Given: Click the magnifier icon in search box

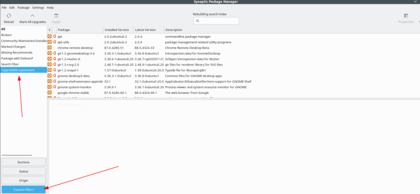Looking at the screenshot, I should (x=197, y=21).
